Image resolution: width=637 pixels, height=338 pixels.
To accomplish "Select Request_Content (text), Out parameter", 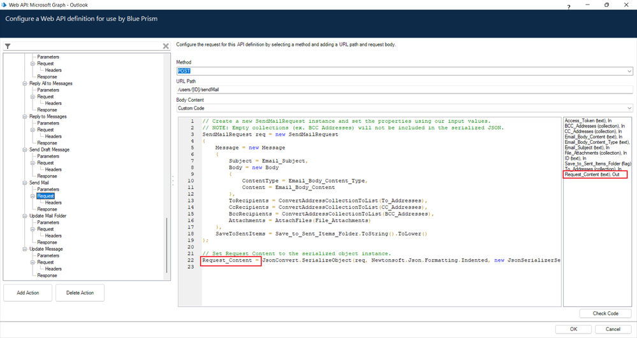I will tap(592, 174).
